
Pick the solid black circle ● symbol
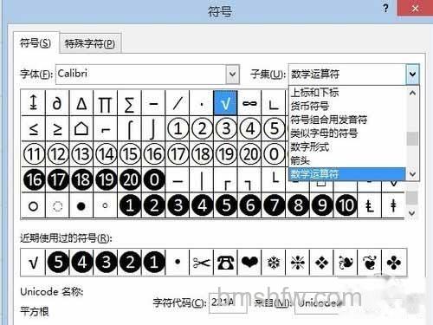pos(81,205)
